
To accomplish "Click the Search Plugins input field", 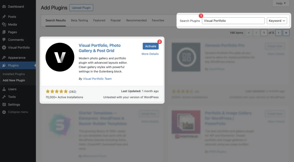I will tap(233, 21).
